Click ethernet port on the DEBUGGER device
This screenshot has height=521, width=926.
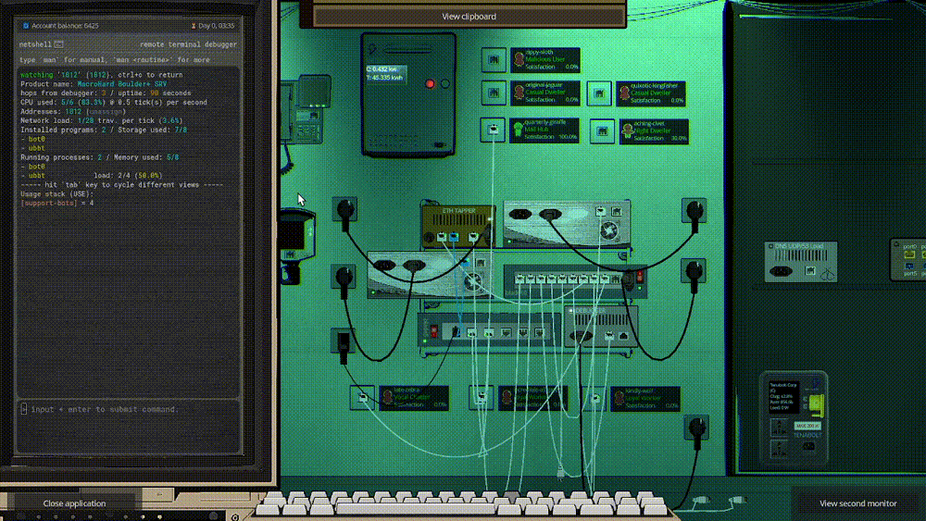(609, 336)
